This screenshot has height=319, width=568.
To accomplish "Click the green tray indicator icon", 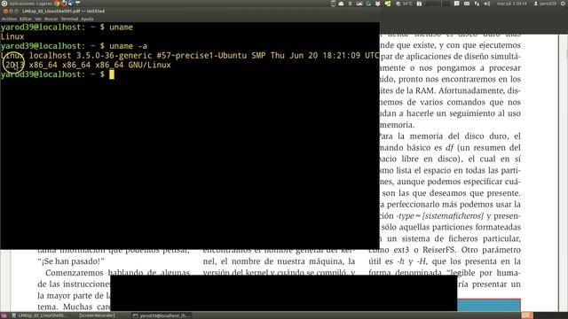I will [x=387, y=4].
